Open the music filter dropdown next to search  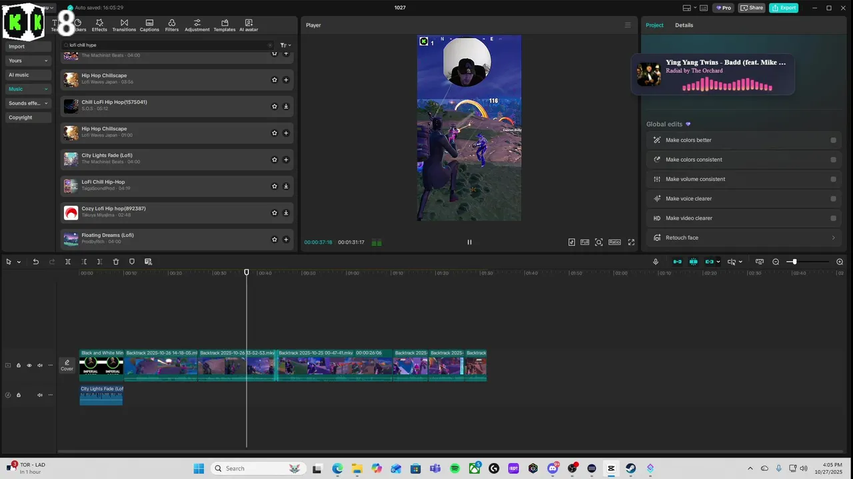click(285, 45)
